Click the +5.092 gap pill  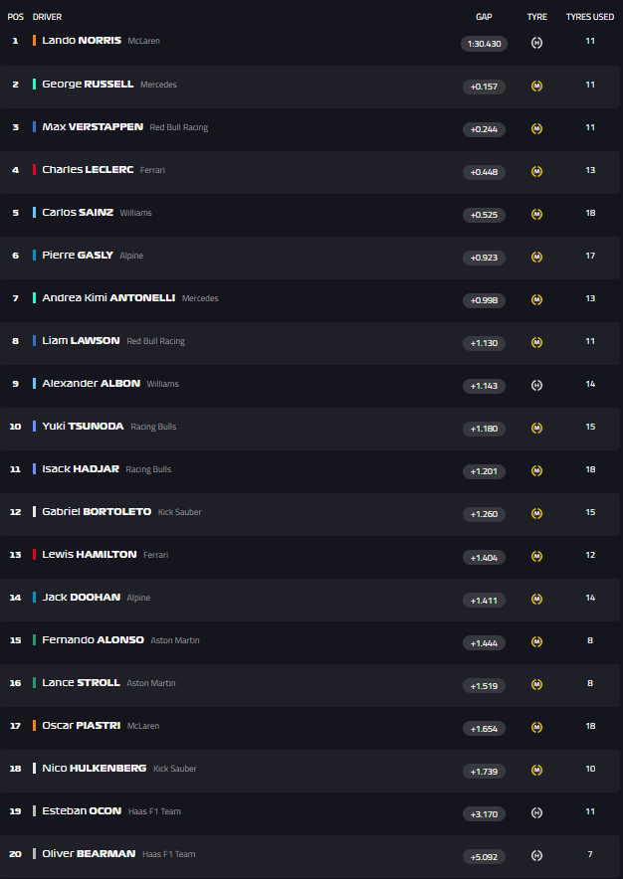point(485,856)
